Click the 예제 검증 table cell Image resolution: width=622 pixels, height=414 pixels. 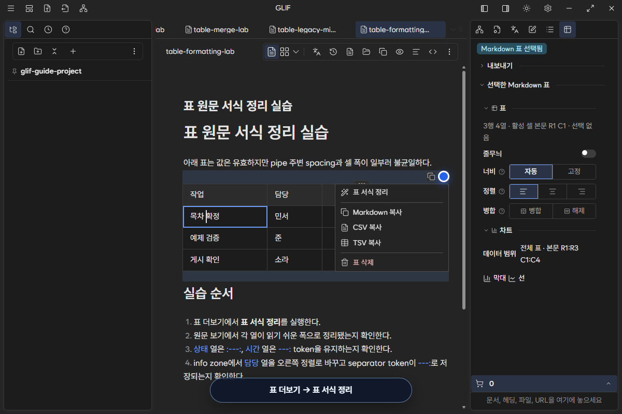click(225, 238)
